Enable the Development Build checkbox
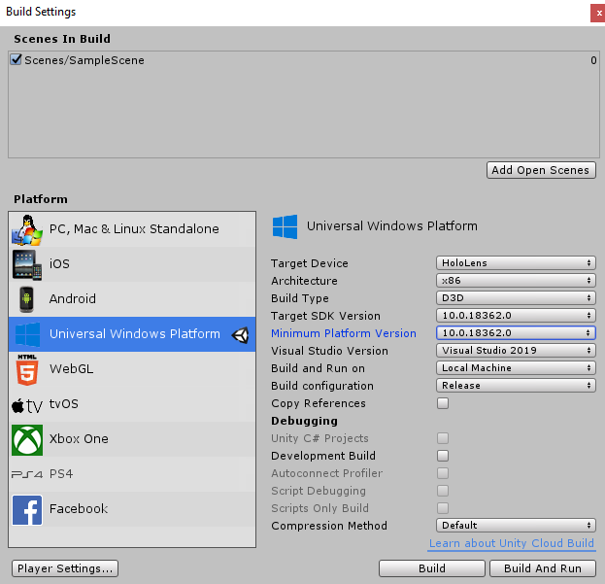This screenshot has width=605, height=584. (x=443, y=456)
